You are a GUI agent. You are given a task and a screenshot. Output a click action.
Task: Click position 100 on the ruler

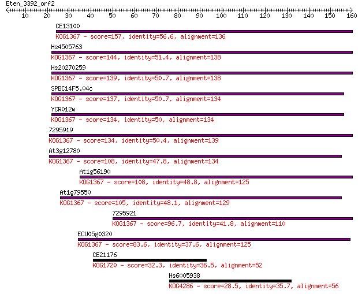[221, 16]
